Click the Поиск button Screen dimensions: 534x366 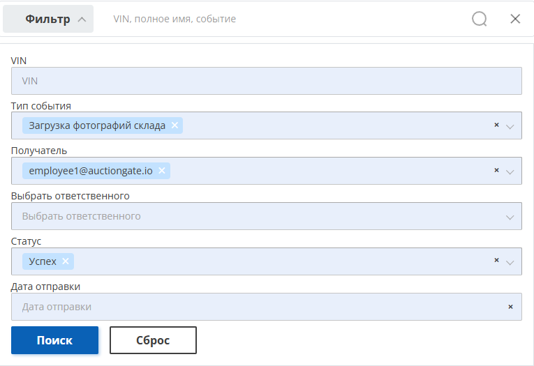(x=55, y=340)
